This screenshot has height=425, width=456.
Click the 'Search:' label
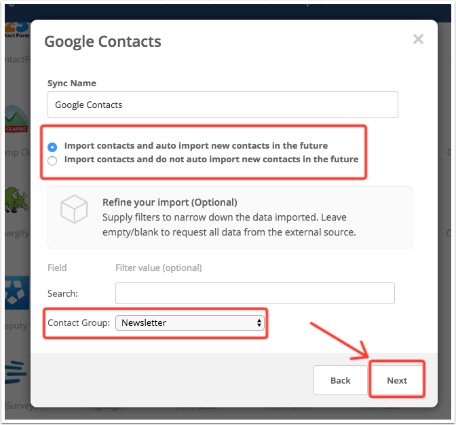[x=62, y=293]
